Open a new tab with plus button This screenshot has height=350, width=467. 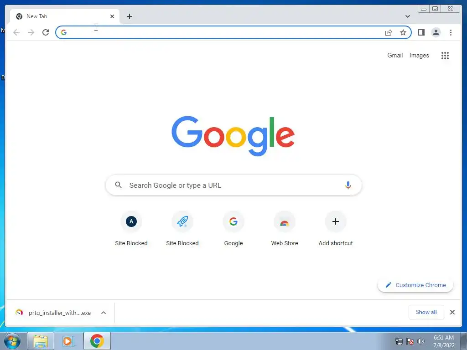click(129, 16)
